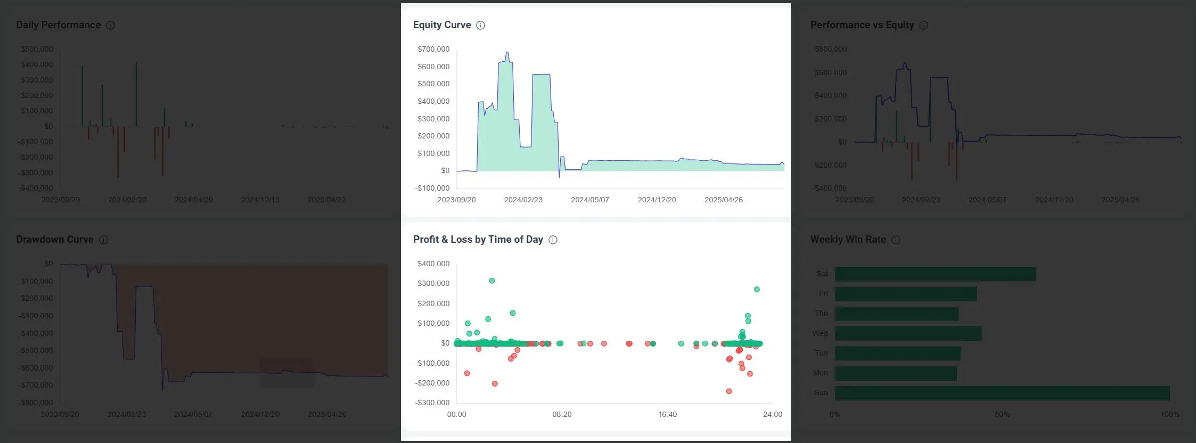The image size is (1196, 443).
Task: Open the Performance vs Equity info icon
Action: 923,25
